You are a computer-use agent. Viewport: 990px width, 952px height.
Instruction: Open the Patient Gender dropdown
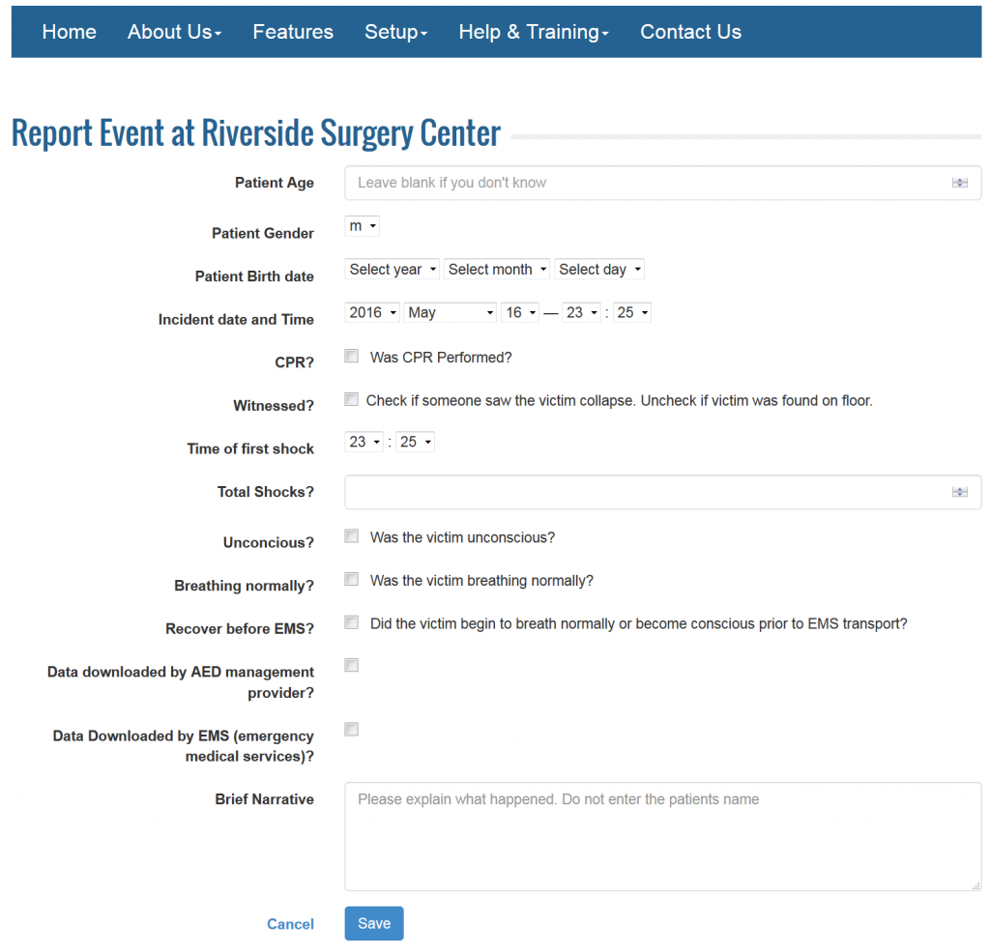pyautogui.click(x=361, y=225)
